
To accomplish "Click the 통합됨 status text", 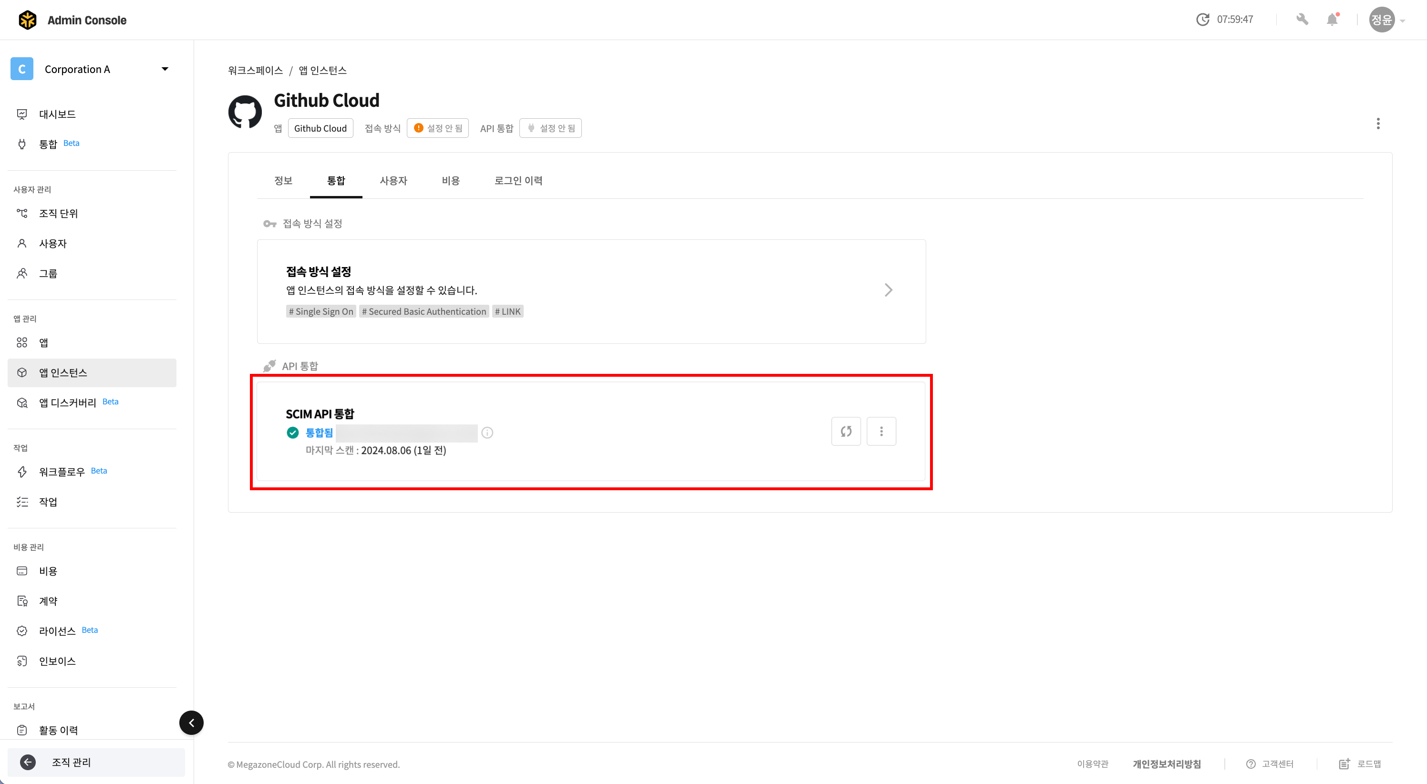I will point(319,433).
